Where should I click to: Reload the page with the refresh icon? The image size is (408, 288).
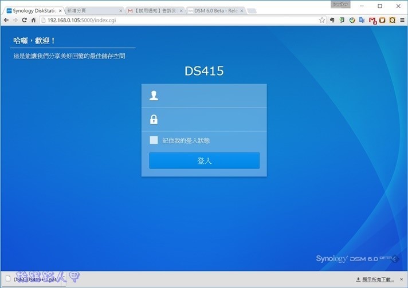(25, 20)
